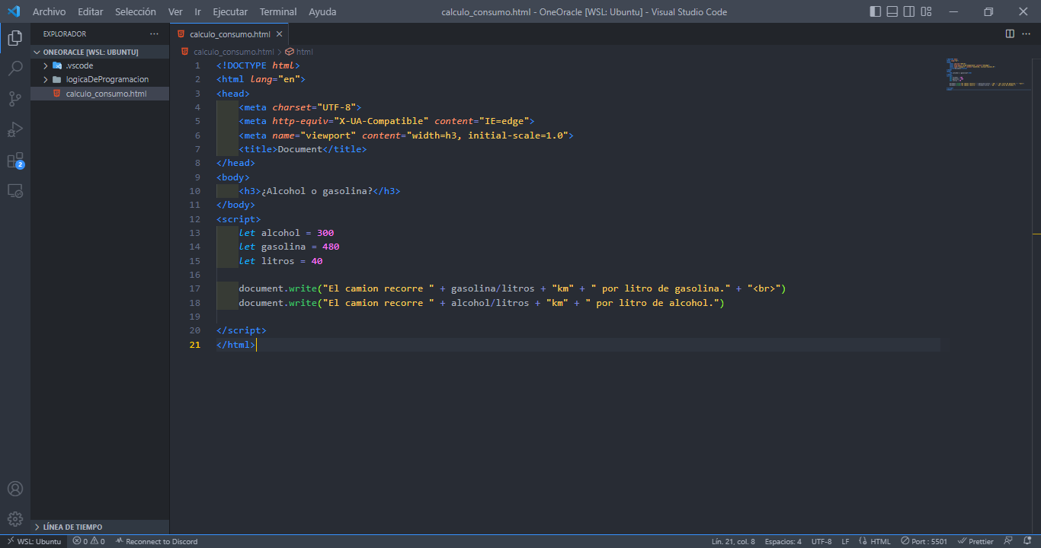
Task: Click the feedback icon in status bar
Action: coord(1007,541)
